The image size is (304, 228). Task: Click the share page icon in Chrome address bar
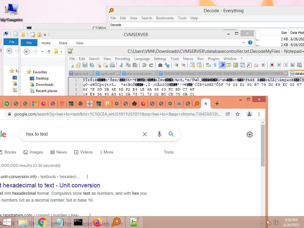click(x=228, y=114)
